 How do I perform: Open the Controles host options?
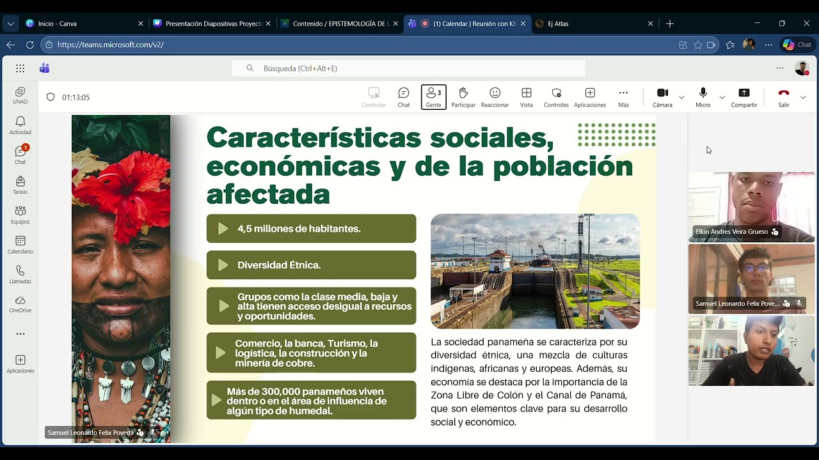click(x=556, y=97)
